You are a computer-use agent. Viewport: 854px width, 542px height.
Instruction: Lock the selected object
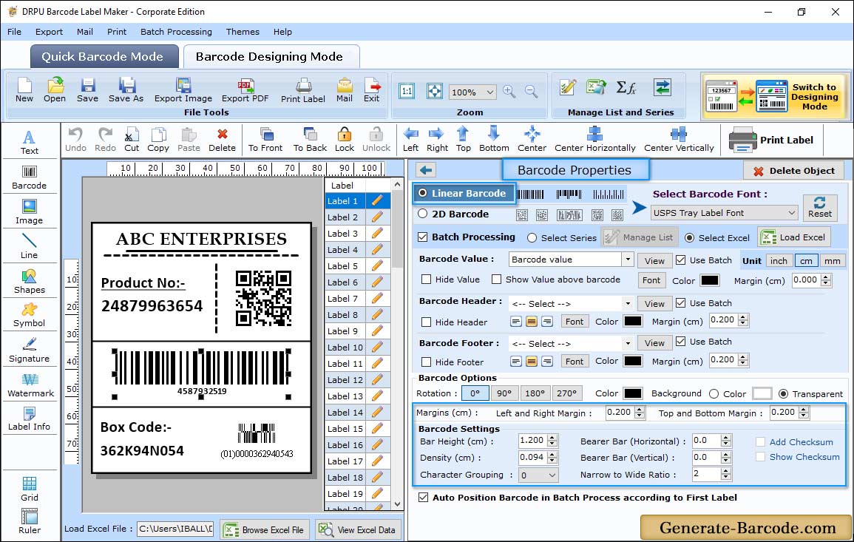tap(345, 140)
